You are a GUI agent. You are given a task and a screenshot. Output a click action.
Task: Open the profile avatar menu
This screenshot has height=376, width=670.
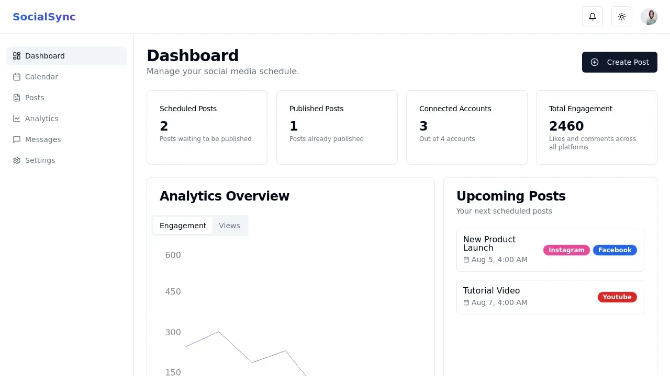pyautogui.click(x=649, y=16)
